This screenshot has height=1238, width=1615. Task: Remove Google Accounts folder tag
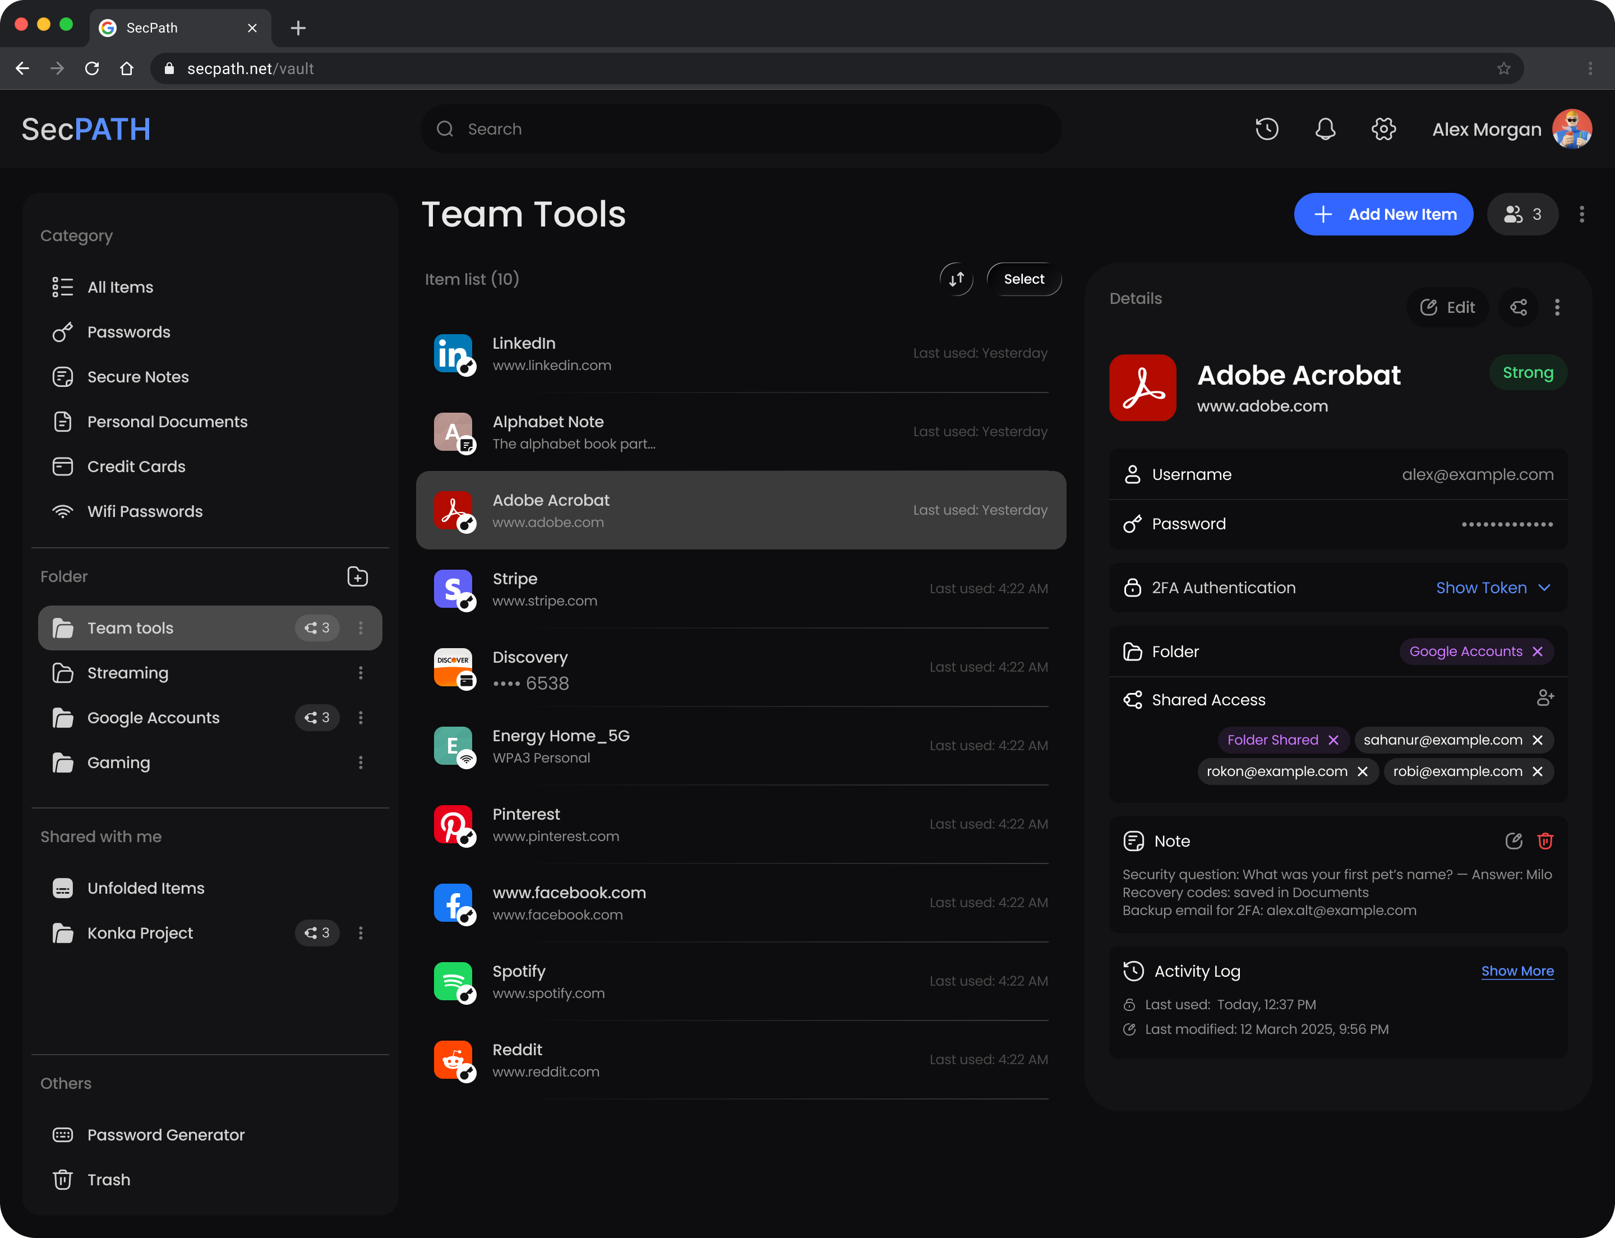click(1537, 652)
